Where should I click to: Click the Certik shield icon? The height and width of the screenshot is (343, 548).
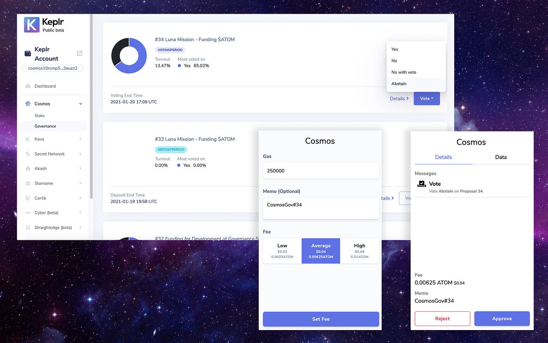28,198
